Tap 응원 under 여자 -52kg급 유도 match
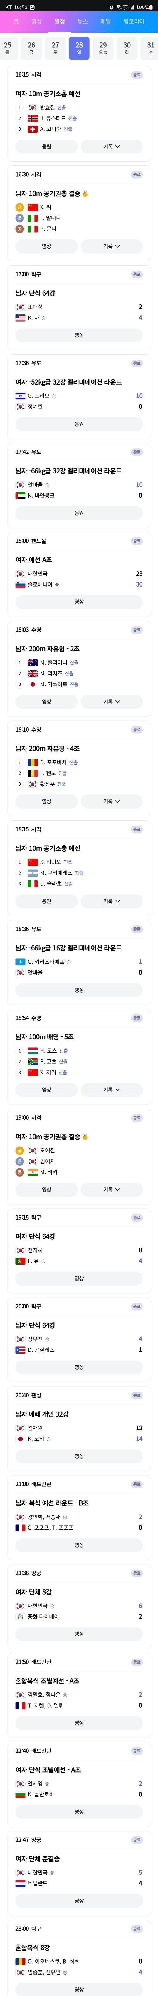158x1996 pixels. coord(79,424)
